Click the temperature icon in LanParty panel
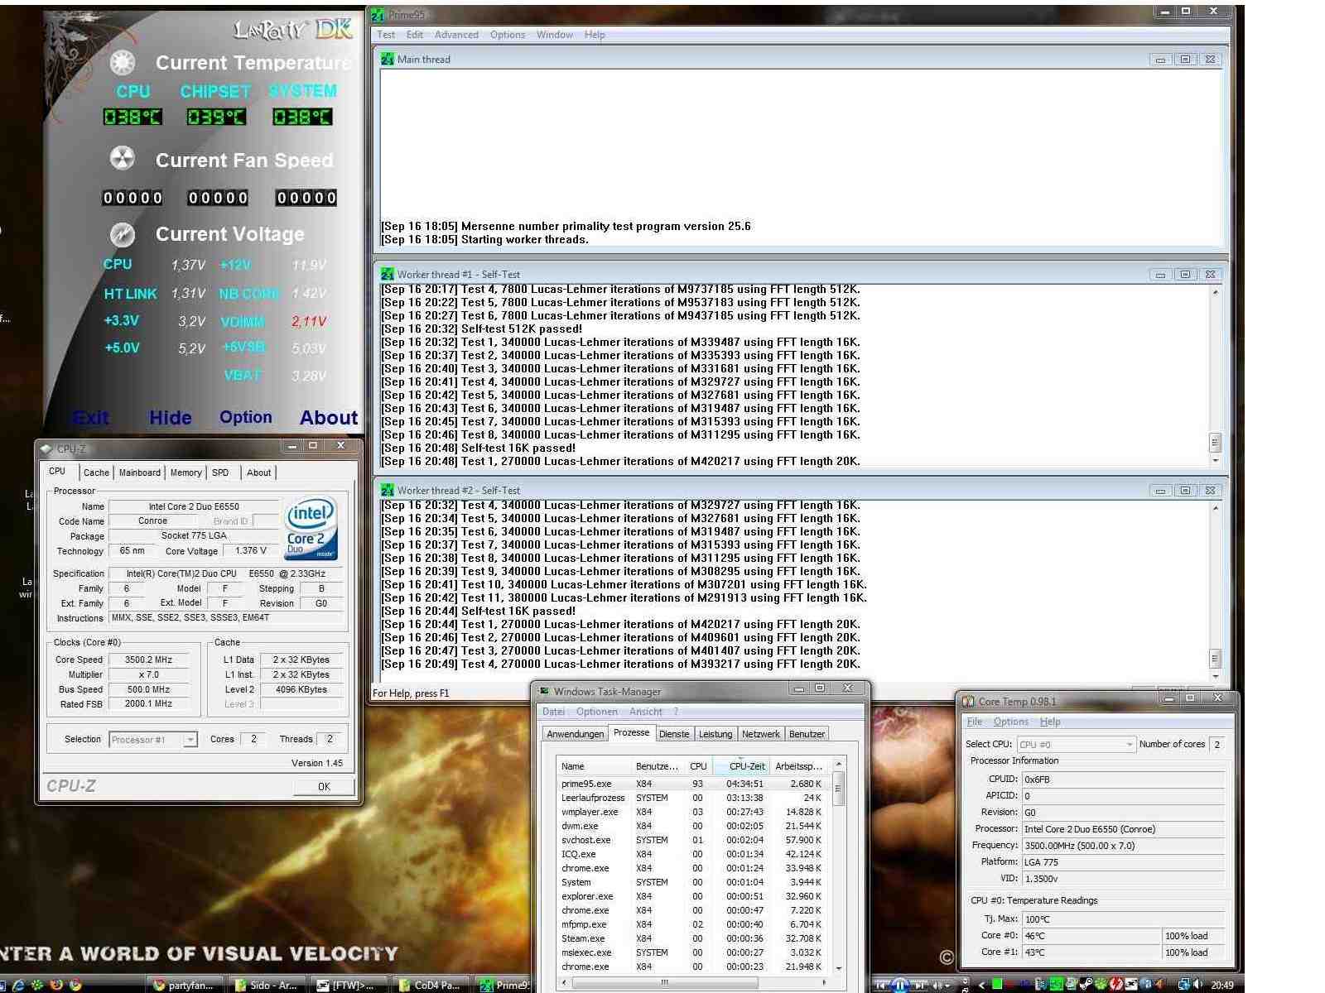This screenshot has width=1325, height=993. tap(123, 62)
